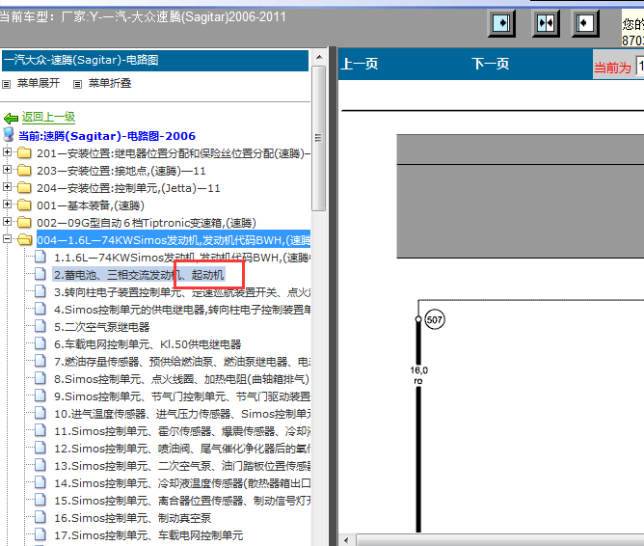Image resolution: width=644 pixels, height=546 pixels.
Task: Open 7.燃油存量传感器 diagram
Action: tap(182, 362)
